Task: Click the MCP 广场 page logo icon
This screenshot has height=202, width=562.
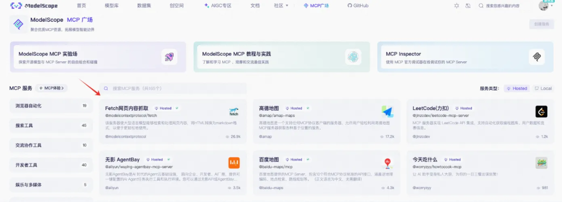Action: (x=18, y=24)
